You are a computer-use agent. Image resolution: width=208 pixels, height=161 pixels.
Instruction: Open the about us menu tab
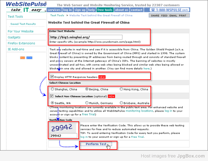(122, 10)
